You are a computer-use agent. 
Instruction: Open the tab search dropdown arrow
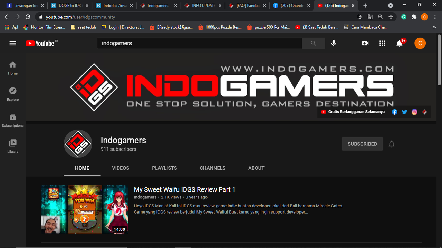click(x=391, y=6)
